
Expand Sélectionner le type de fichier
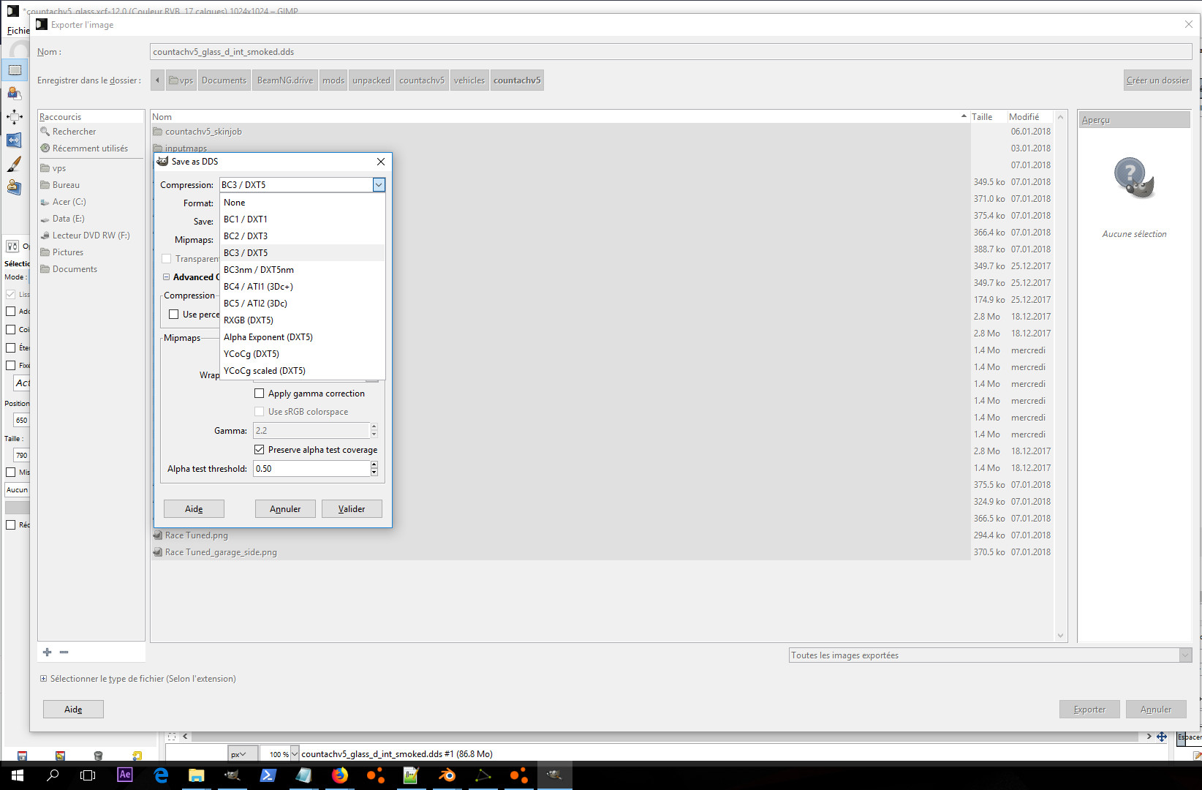[43, 679]
